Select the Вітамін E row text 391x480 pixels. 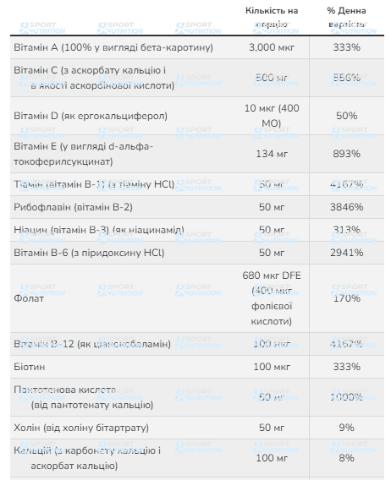click(x=83, y=154)
